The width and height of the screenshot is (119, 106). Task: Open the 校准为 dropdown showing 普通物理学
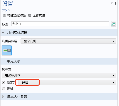(x=59, y=75)
